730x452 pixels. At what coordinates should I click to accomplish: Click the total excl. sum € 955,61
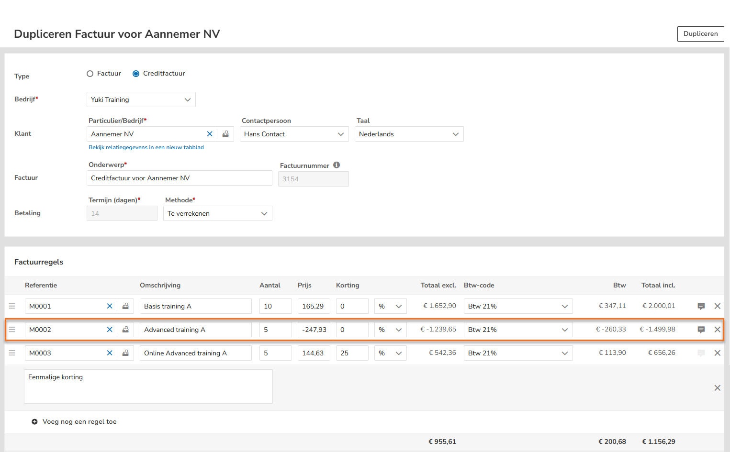442,442
